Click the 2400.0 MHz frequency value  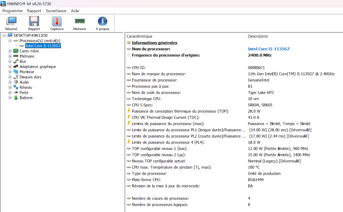[x=260, y=55]
